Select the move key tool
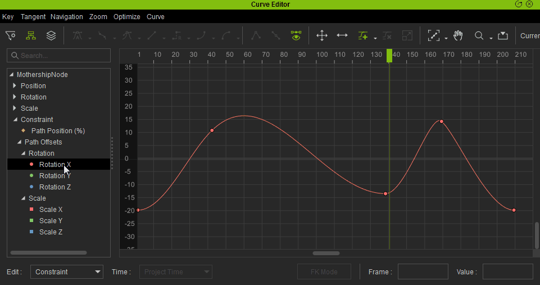This screenshot has height=285, width=540. pos(321,35)
